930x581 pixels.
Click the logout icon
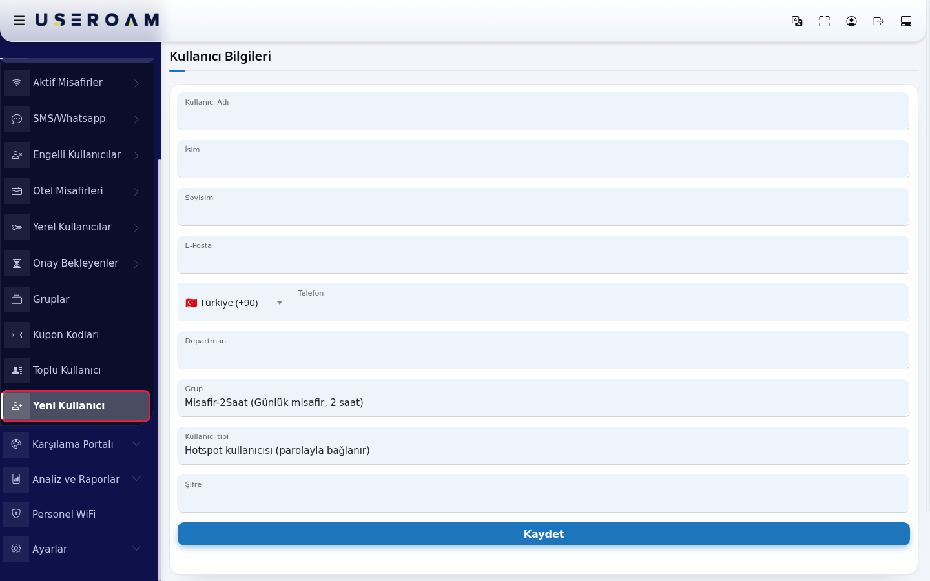point(878,21)
